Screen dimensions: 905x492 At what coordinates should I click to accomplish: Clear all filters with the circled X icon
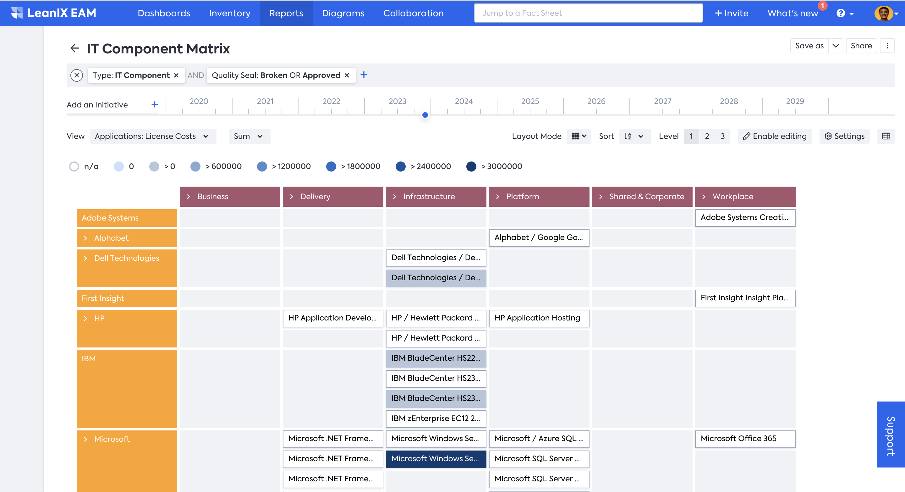77,75
